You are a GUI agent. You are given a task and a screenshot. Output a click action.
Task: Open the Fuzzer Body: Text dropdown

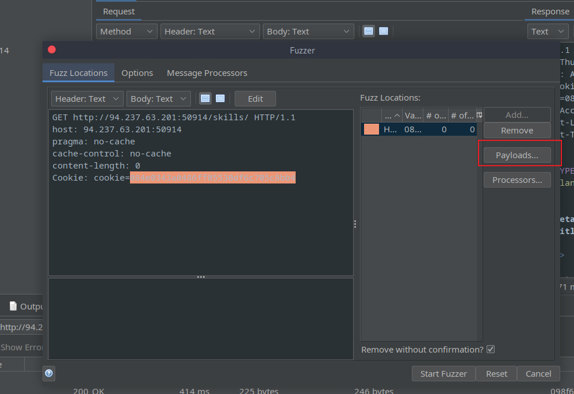[x=159, y=98]
